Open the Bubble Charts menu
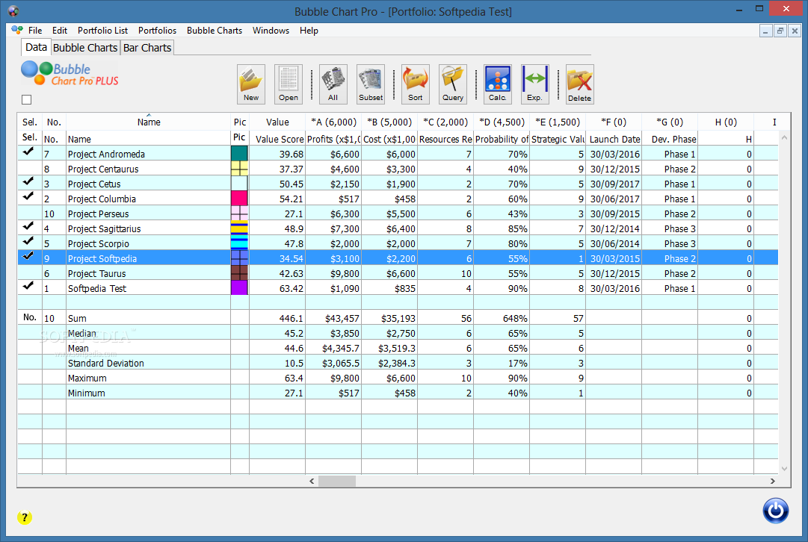This screenshot has height=542, width=808. tap(215, 31)
